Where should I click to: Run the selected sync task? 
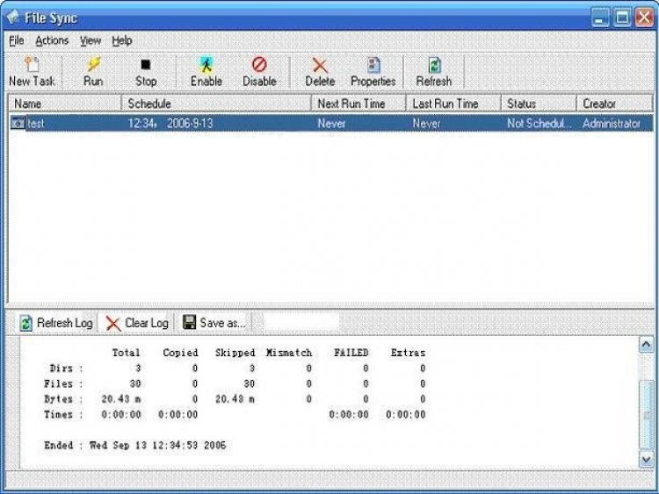coord(93,72)
